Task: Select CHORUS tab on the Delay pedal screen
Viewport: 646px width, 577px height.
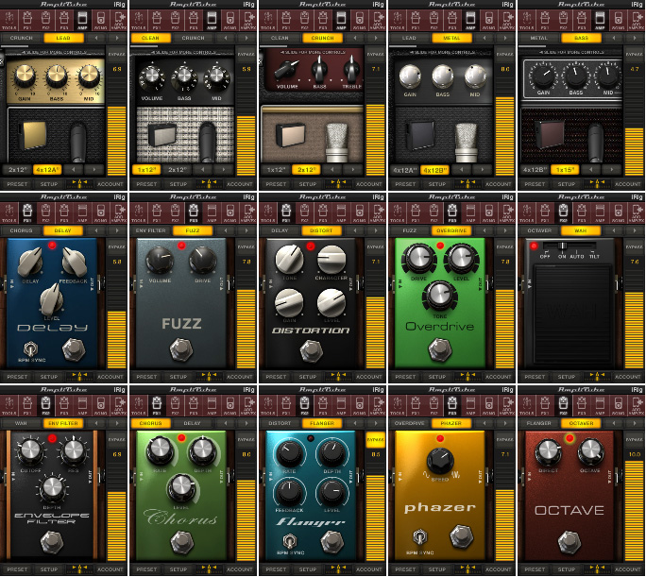Action: (22, 230)
